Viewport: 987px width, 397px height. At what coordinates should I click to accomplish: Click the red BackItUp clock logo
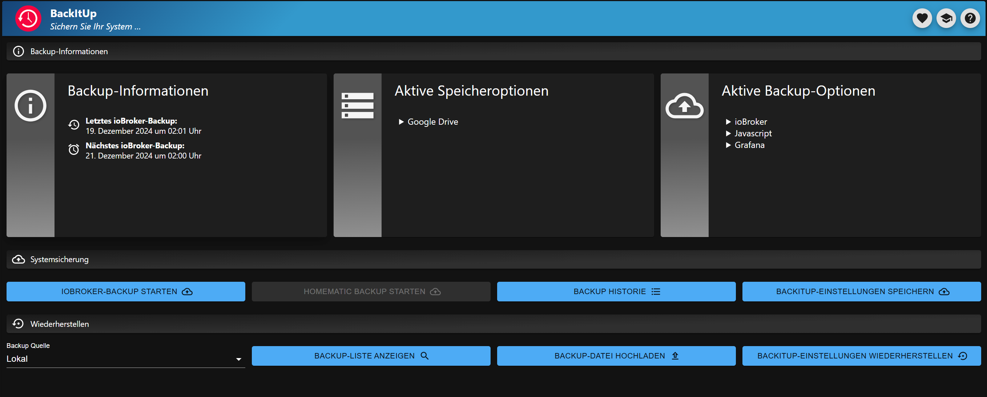[28, 18]
